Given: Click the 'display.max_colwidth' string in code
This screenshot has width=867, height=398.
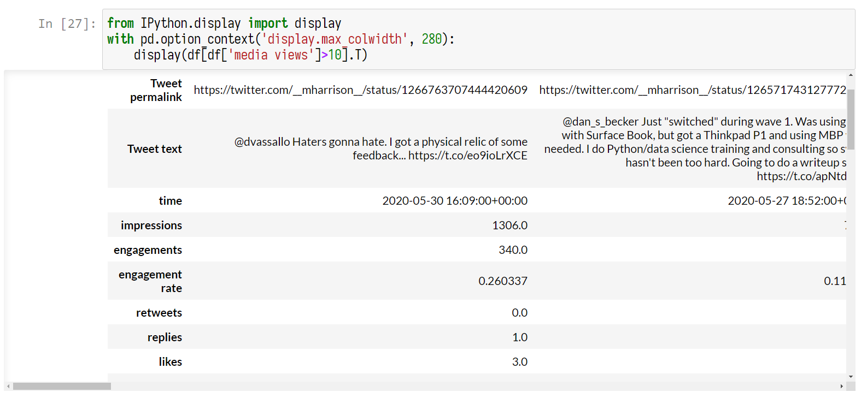Looking at the screenshot, I should [x=335, y=39].
